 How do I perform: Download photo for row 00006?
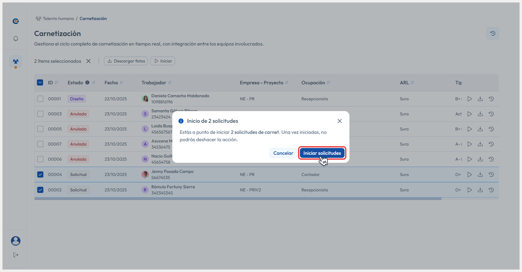click(x=480, y=159)
